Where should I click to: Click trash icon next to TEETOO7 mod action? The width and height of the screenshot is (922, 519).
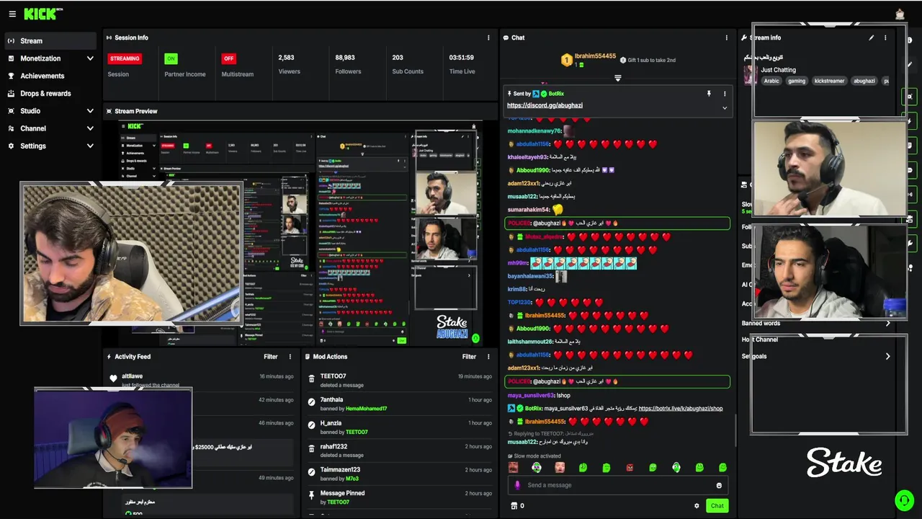coord(311,379)
